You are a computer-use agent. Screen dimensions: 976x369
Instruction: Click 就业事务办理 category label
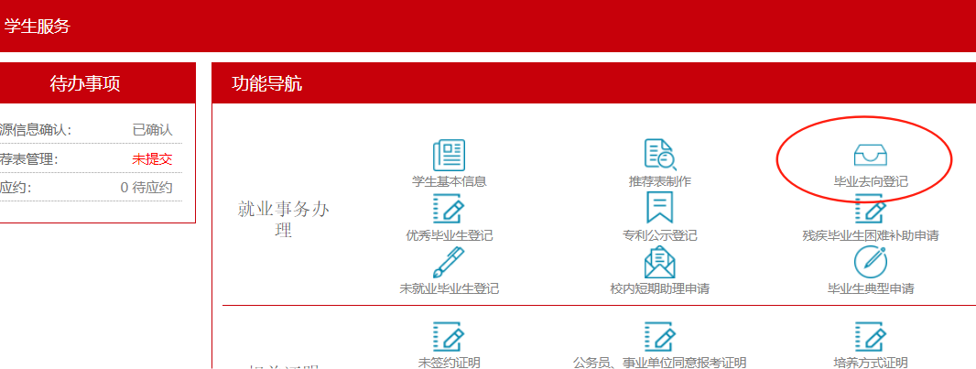click(x=283, y=220)
